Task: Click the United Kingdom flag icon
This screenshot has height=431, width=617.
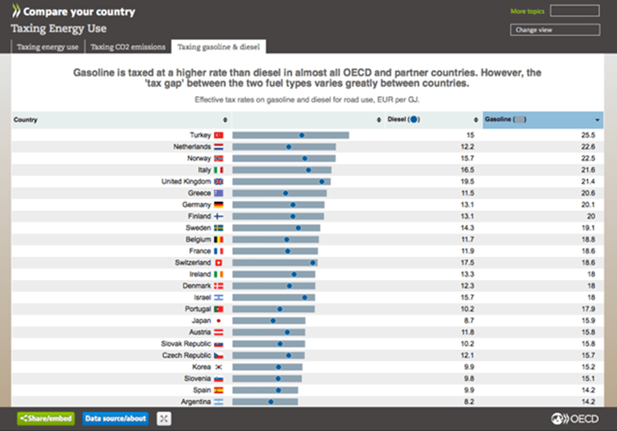Action: (218, 181)
